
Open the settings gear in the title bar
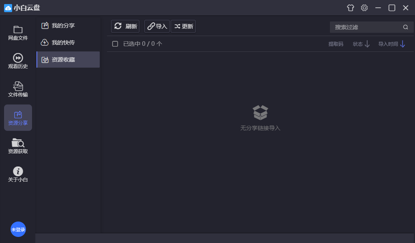pyautogui.click(x=364, y=8)
